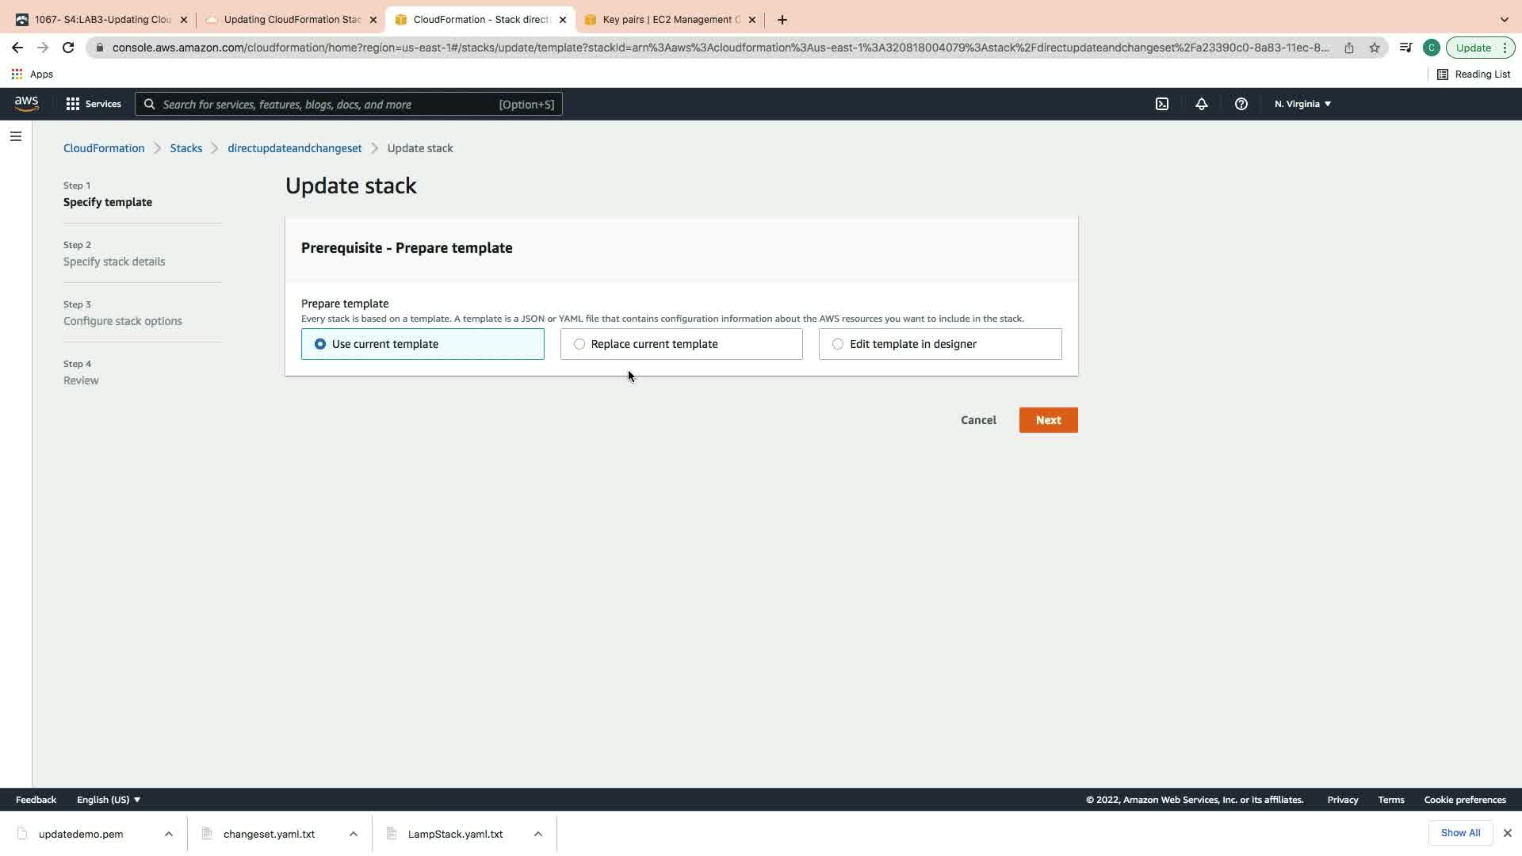Switch to Updating CloudFormation Stack tab
1522x856 pixels.
[x=292, y=20]
